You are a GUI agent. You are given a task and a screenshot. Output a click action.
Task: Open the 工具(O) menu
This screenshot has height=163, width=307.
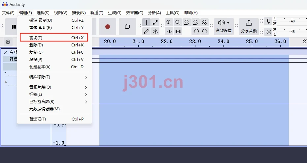click(173, 13)
